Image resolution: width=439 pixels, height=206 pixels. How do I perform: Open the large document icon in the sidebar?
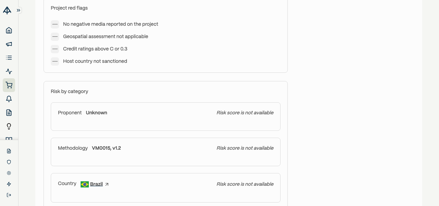tap(9, 113)
